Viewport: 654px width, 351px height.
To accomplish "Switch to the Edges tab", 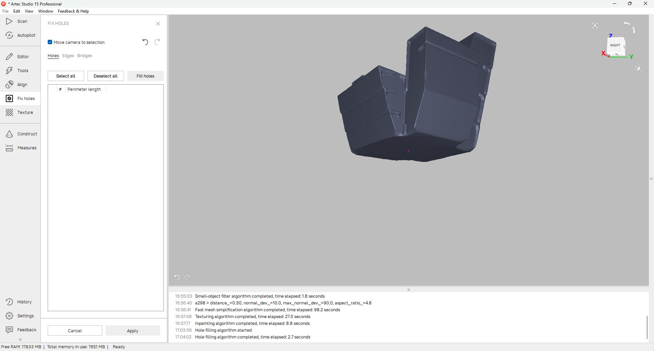I will tap(68, 56).
